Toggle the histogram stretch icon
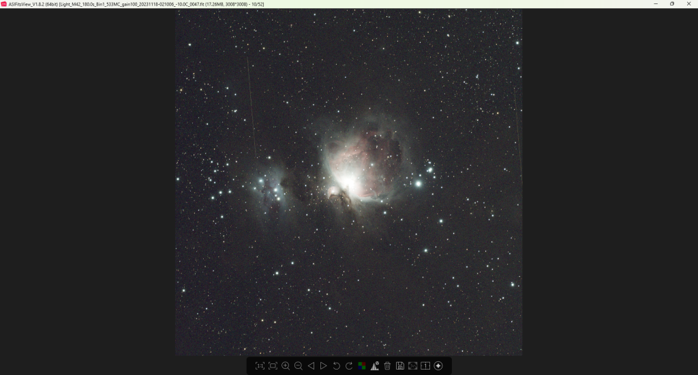The height and width of the screenshot is (375, 698). pos(374,366)
